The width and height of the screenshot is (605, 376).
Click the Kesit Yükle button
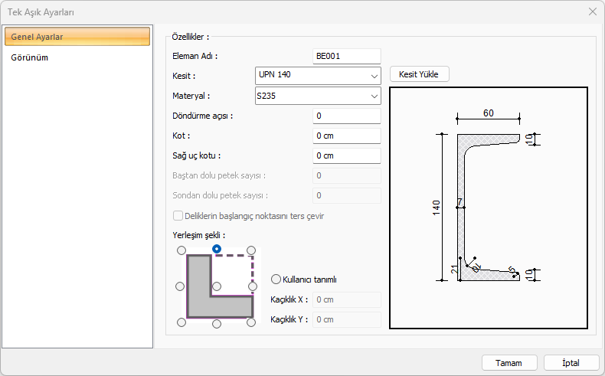point(419,74)
